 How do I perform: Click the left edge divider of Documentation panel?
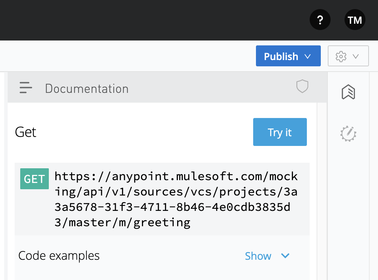[7, 175]
